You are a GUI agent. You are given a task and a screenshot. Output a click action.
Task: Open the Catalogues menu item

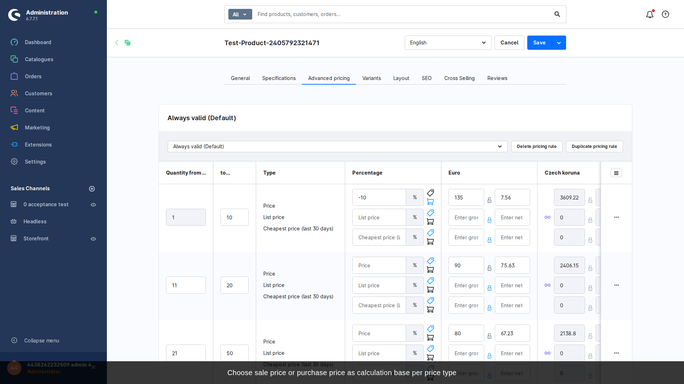(39, 59)
